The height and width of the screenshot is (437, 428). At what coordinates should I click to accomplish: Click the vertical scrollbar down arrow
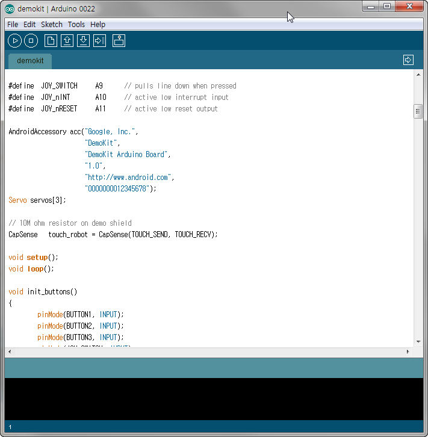point(418,342)
